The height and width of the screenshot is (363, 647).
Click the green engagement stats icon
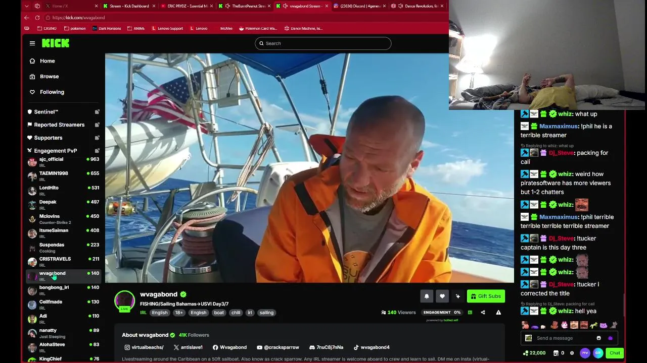pos(470,313)
